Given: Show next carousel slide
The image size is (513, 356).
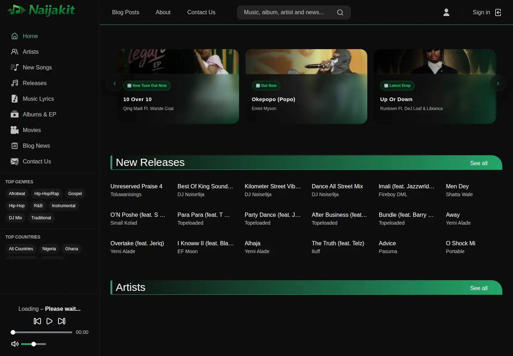Looking at the screenshot, I should (x=498, y=83).
